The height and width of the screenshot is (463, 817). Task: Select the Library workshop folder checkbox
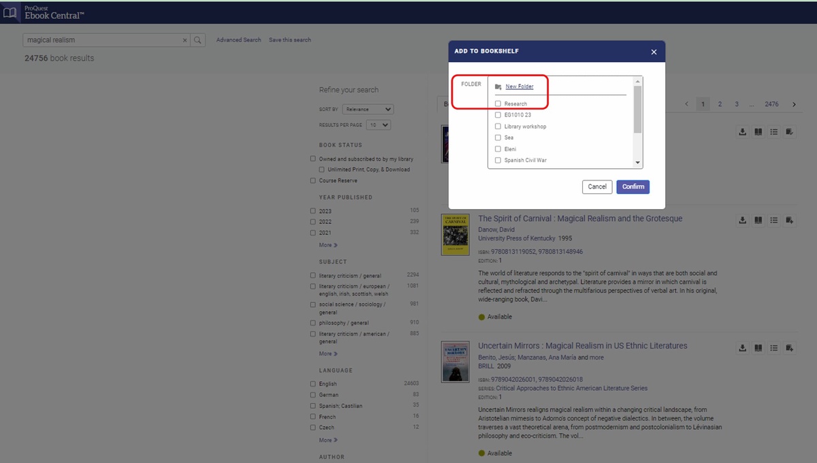tap(498, 127)
